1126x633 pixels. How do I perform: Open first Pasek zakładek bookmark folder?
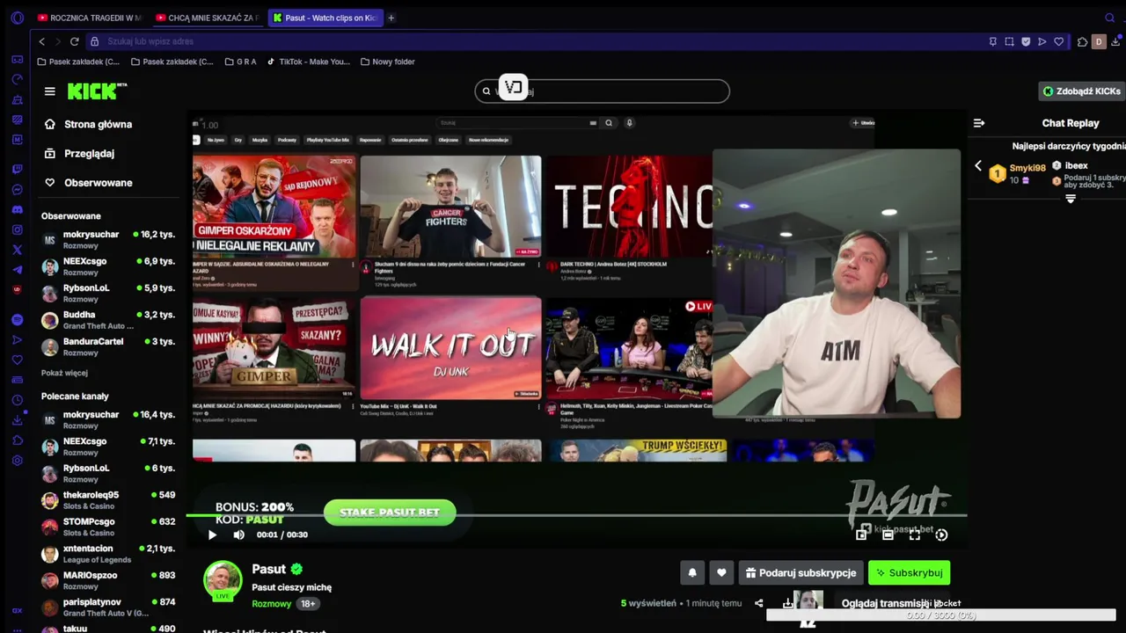[78, 62]
